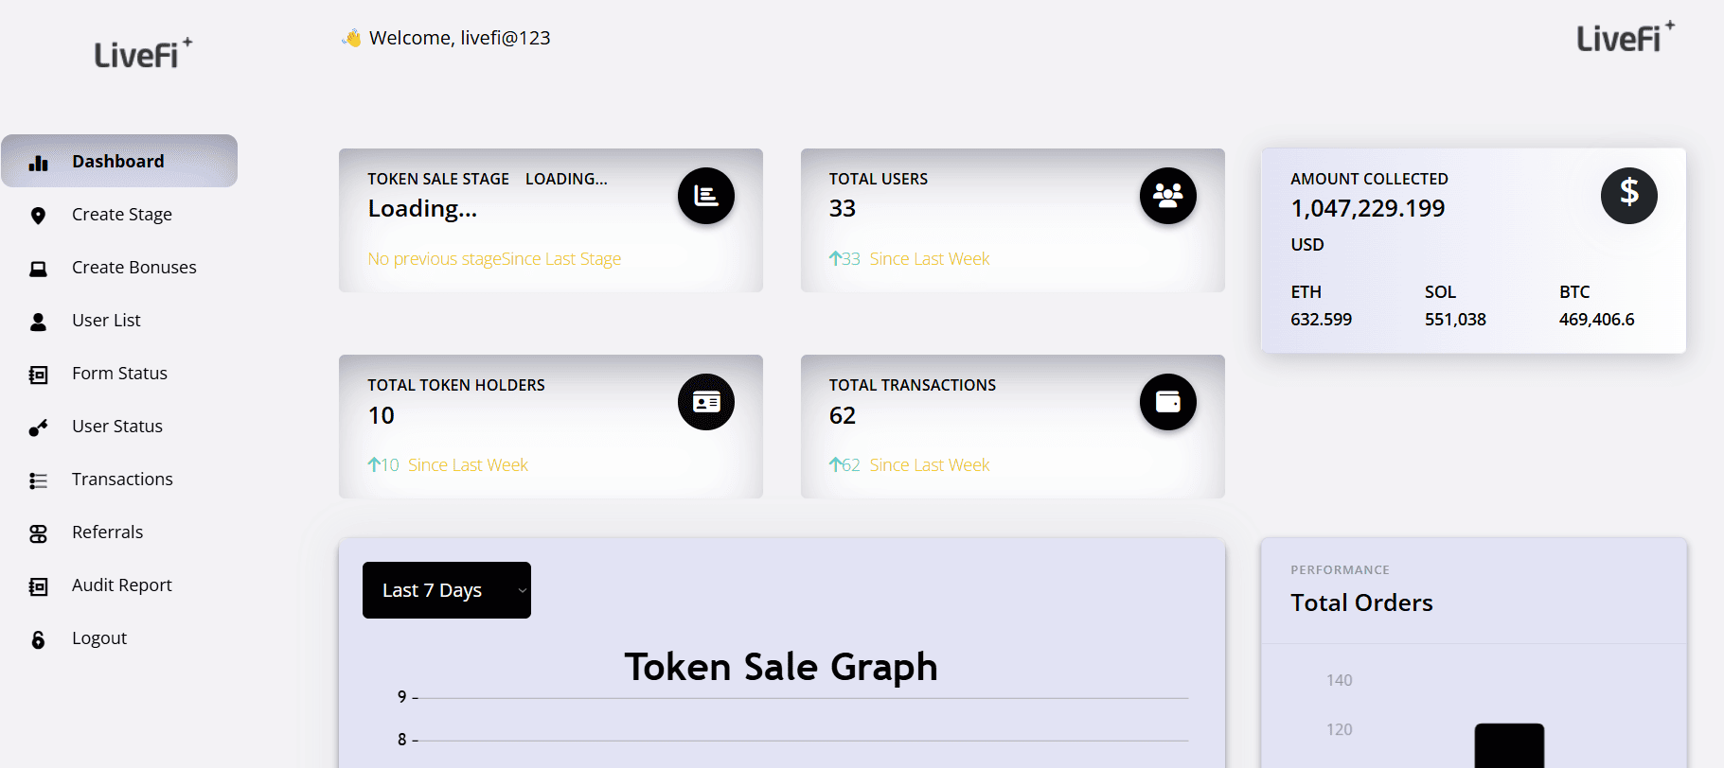Select Form Status in the sidebar
The image size is (1724, 768).
[119, 374]
